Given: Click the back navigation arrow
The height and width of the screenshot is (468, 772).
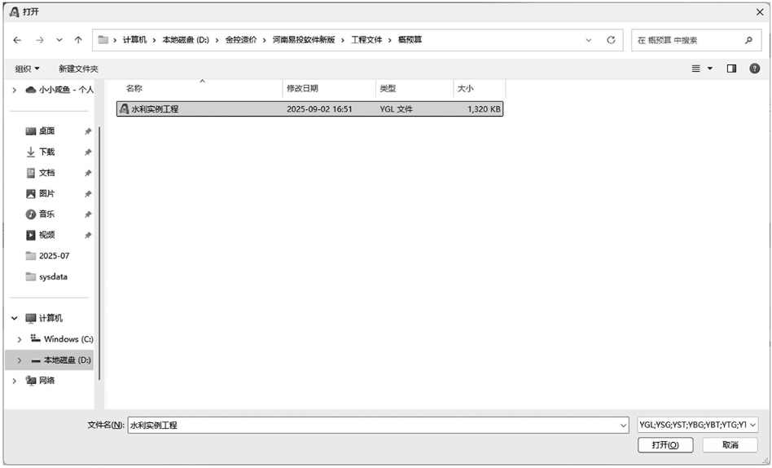Looking at the screenshot, I should pyautogui.click(x=17, y=40).
